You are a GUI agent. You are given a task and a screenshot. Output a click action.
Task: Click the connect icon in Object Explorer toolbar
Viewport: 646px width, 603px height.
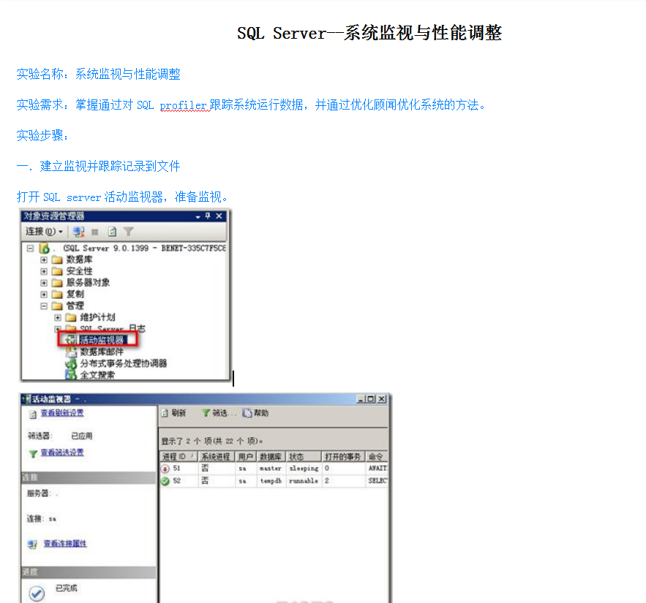[78, 231]
